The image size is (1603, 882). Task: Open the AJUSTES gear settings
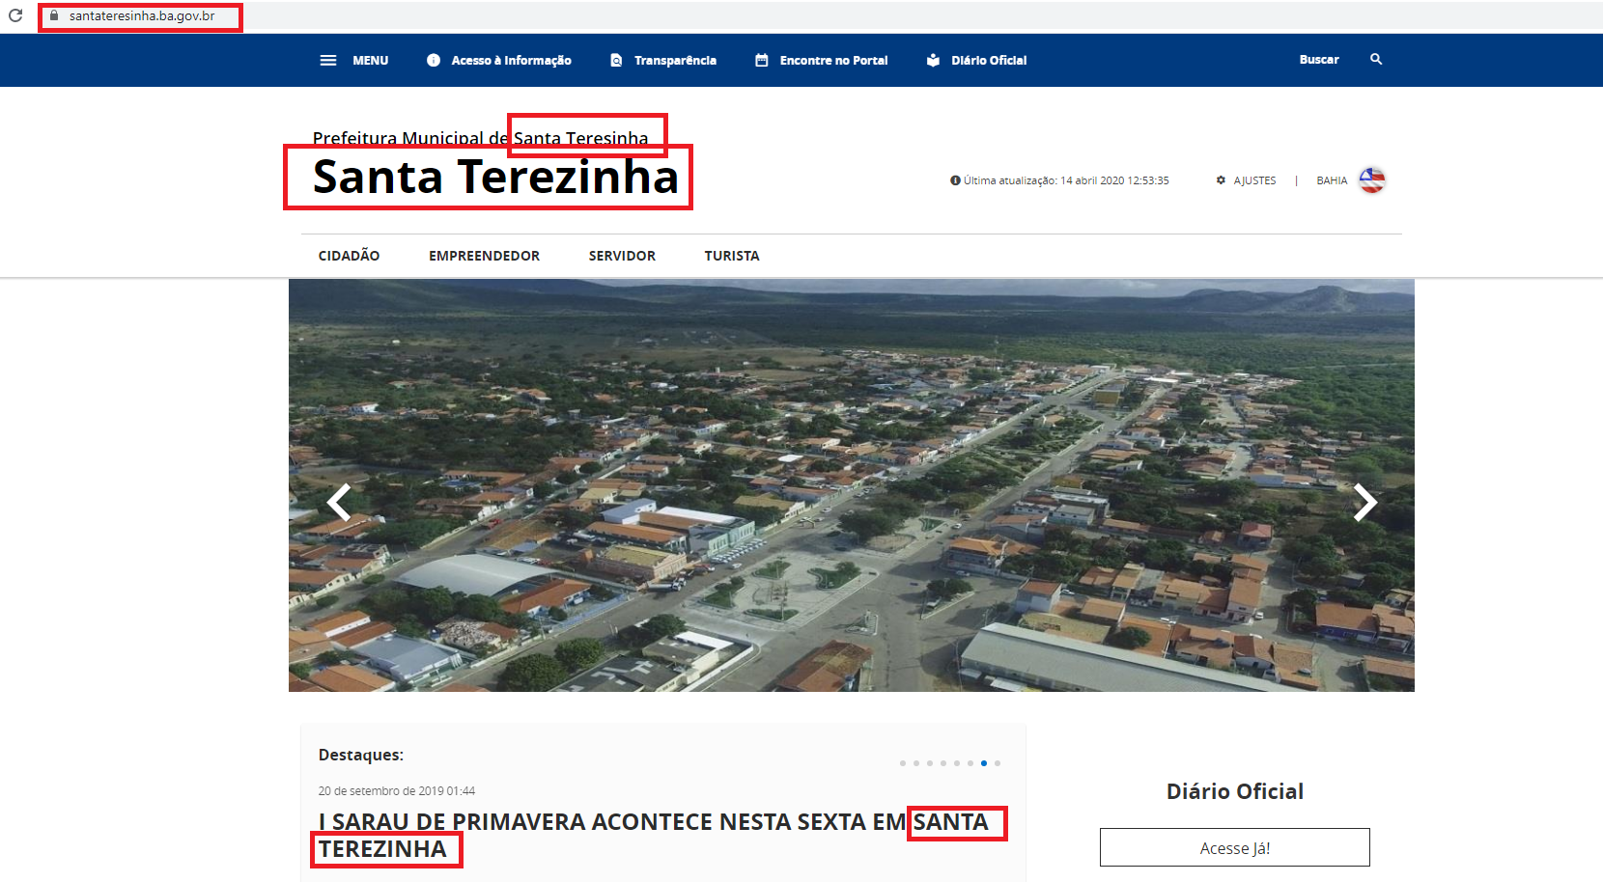point(1221,180)
